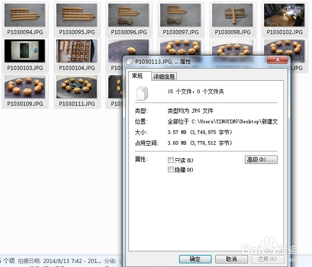The image size is (312, 267).
Task: Select the photo P1030098.JPG
Action: click(232, 19)
